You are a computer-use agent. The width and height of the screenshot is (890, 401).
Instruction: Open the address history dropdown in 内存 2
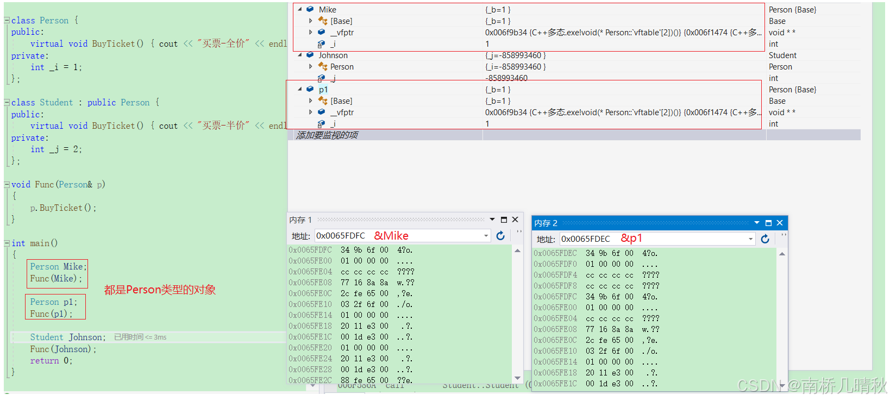[751, 239]
